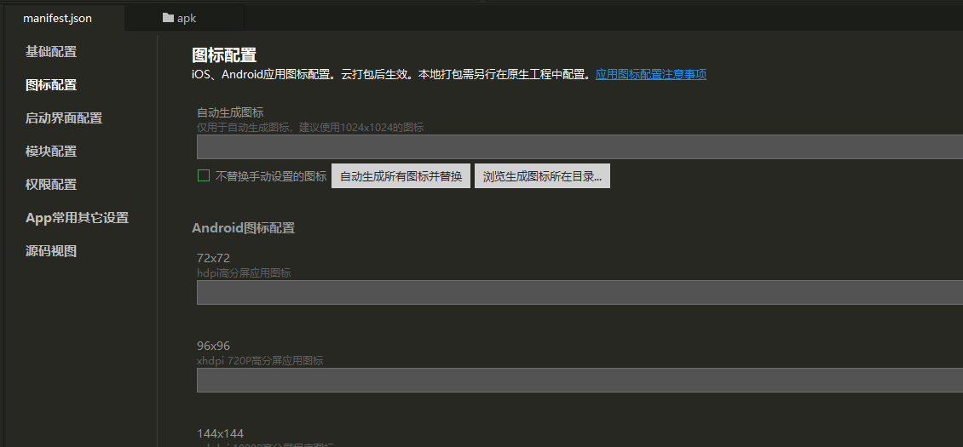Click hint text recommending 1024x1024 icon

310,127
